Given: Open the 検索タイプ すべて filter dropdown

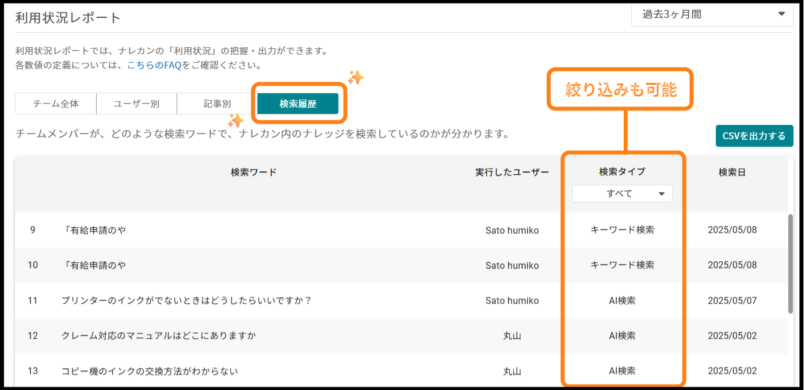Looking at the screenshot, I should (622, 194).
